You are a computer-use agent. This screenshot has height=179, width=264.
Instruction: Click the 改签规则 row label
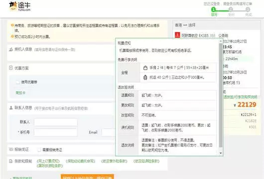pyautogui.click(x=128, y=115)
